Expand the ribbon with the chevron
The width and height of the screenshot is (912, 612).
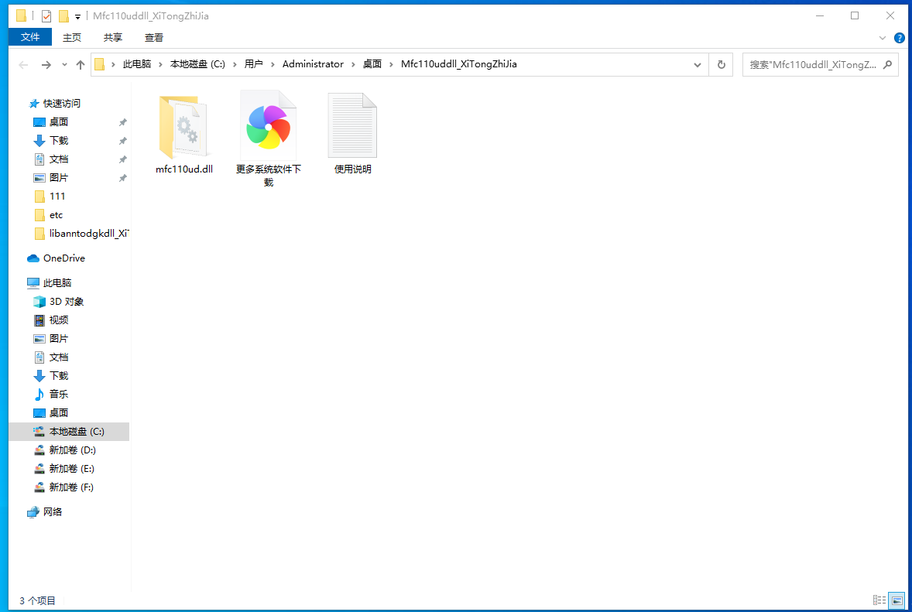coord(883,39)
